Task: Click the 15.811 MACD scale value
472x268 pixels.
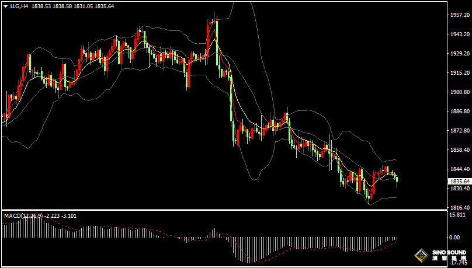Action: tap(457, 215)
